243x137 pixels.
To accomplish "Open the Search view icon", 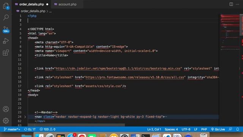I will point(6,18).
